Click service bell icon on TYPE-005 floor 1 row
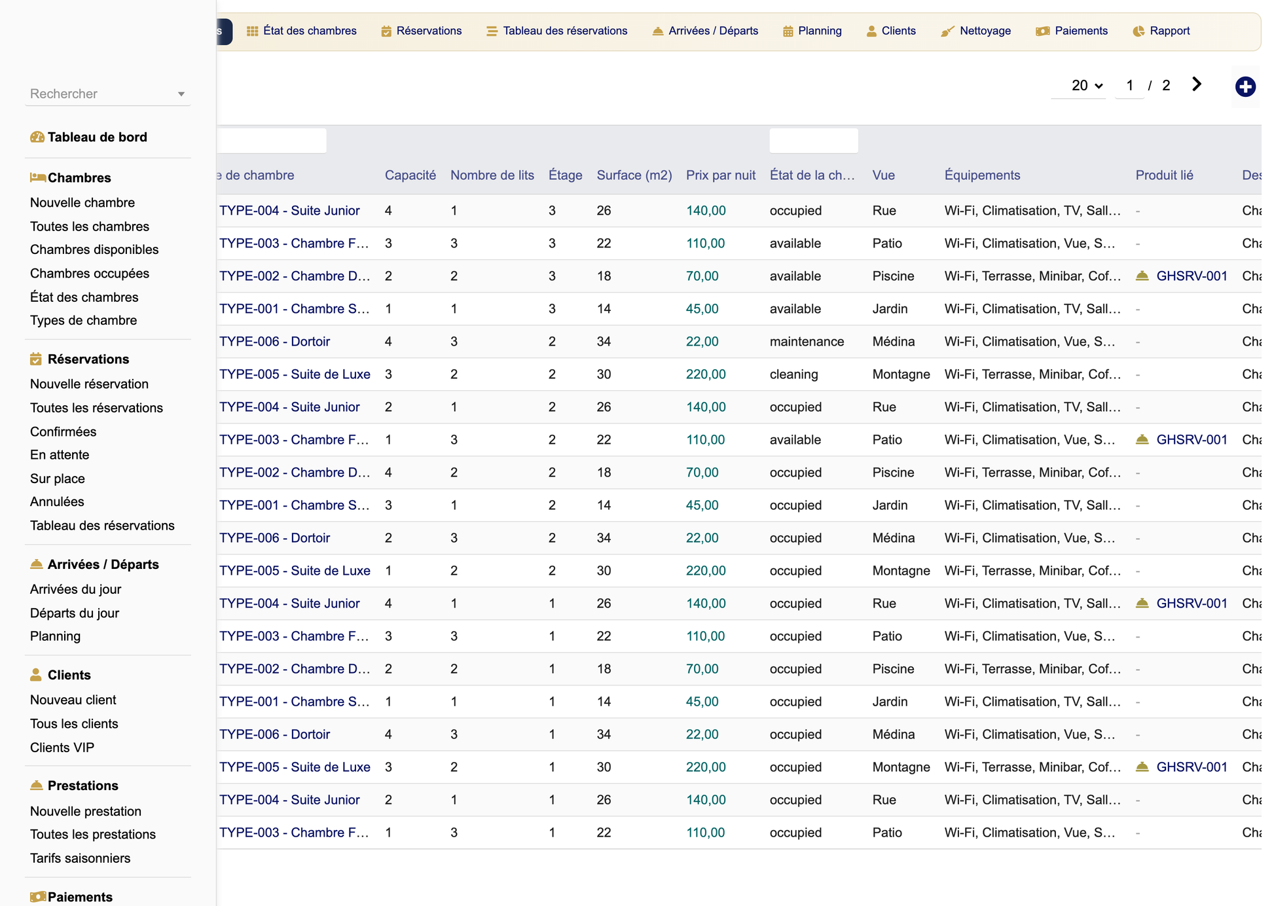The width and height of the screenshot is (1274, 906). tap(1142, 767)
